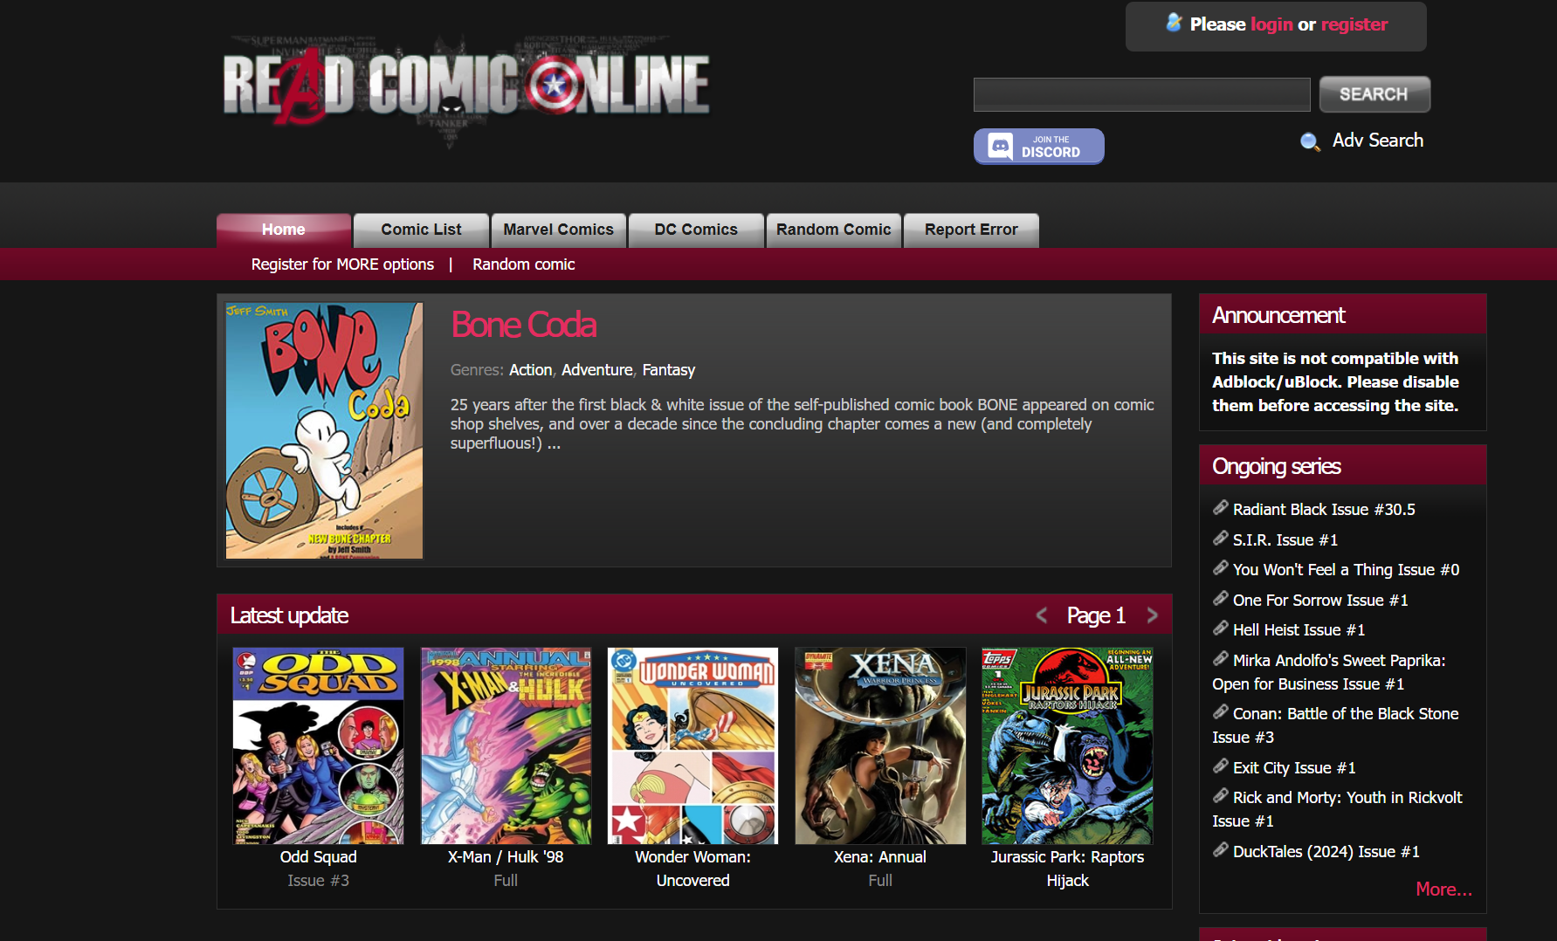Screen dimensions: 1557x941
Task: Select the Fantasy genre link
Action: [x=669, y=370]
